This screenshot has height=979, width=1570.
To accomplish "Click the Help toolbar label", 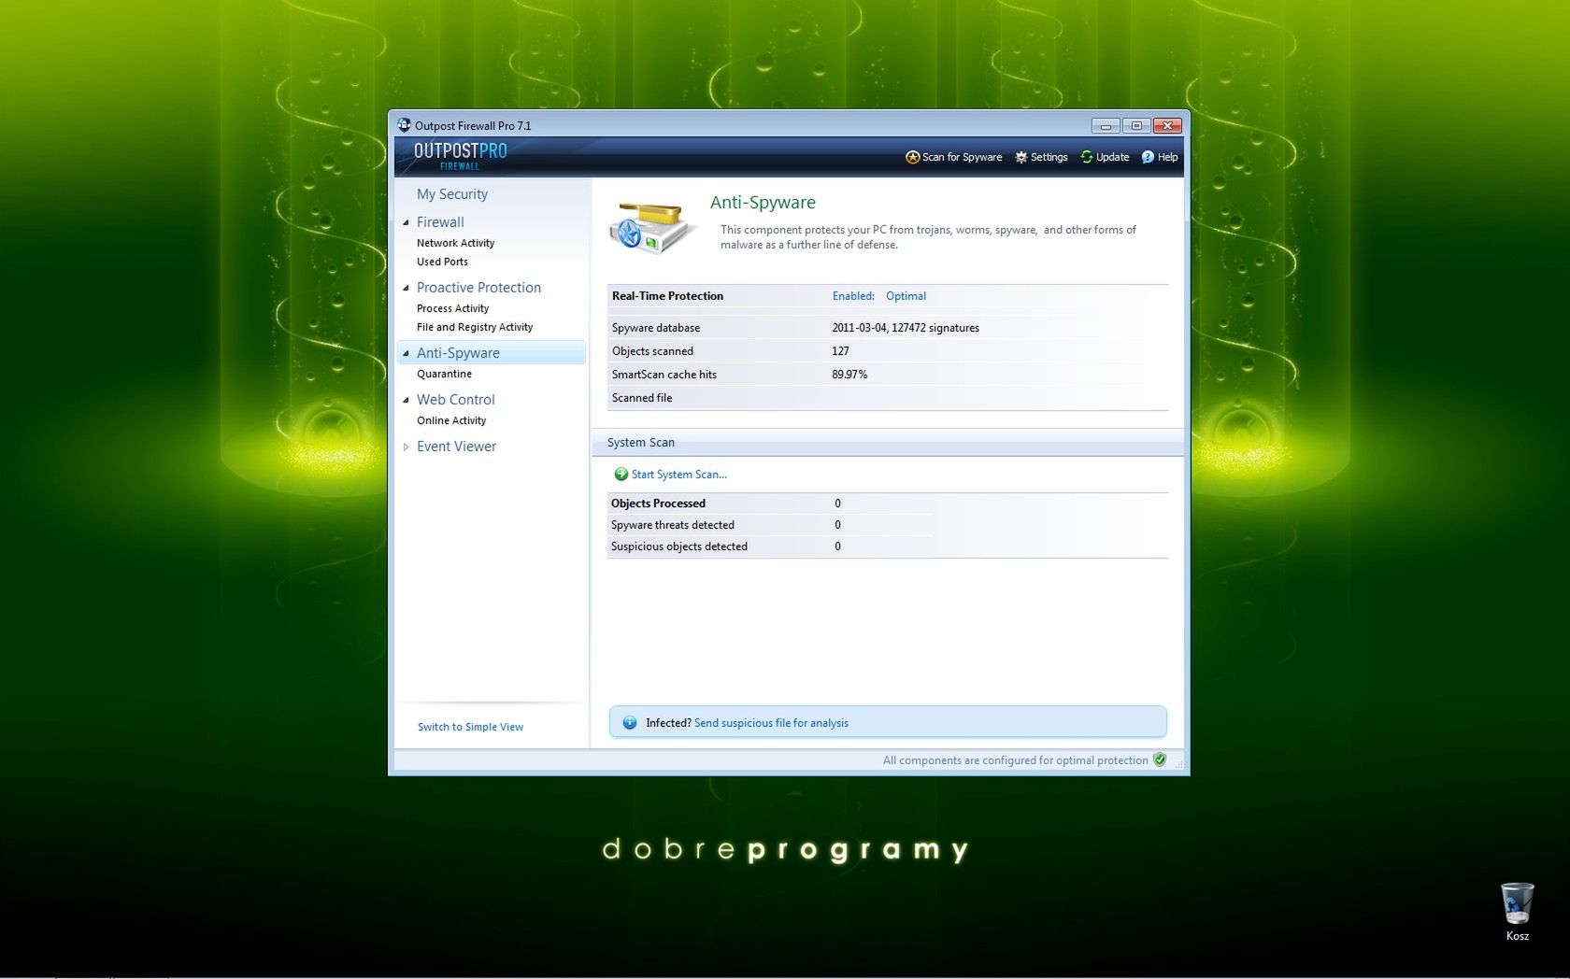I will click(x=1167, y=157).
